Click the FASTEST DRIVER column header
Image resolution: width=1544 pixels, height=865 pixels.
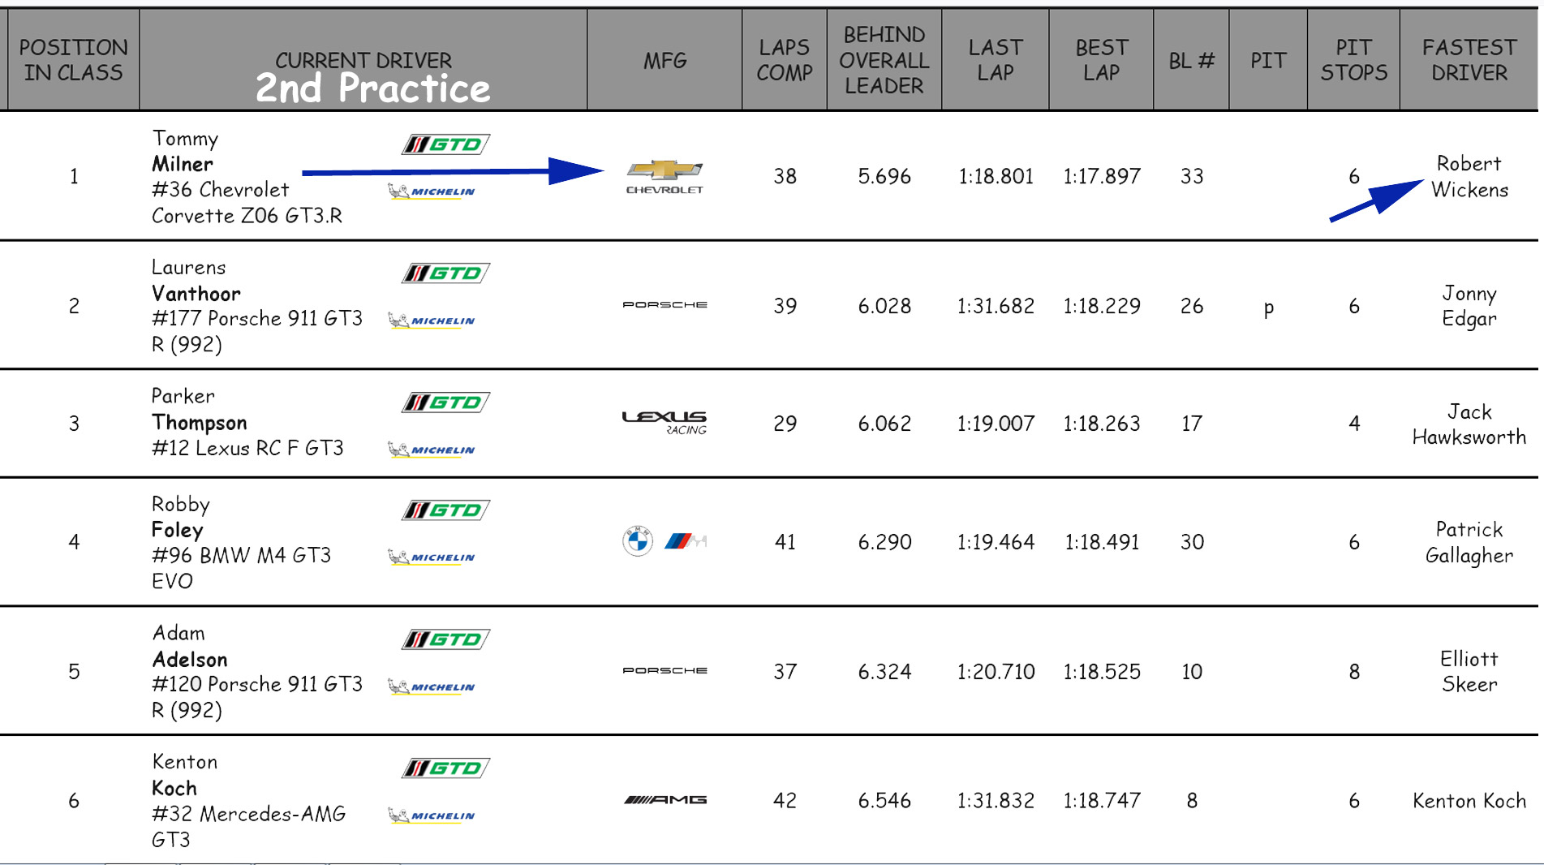coord(1469,60)
